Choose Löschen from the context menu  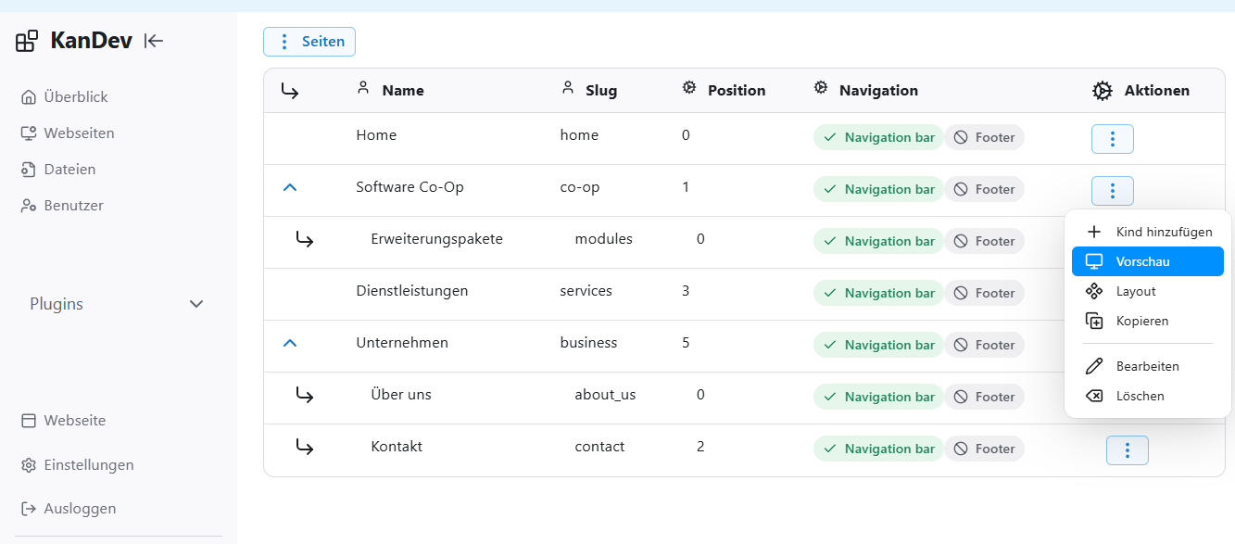(x=1140, y=396)
